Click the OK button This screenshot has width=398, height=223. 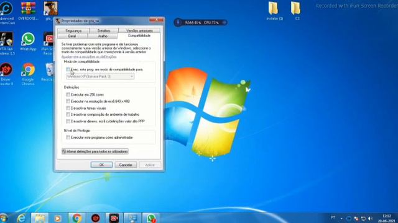coord(101,165)
